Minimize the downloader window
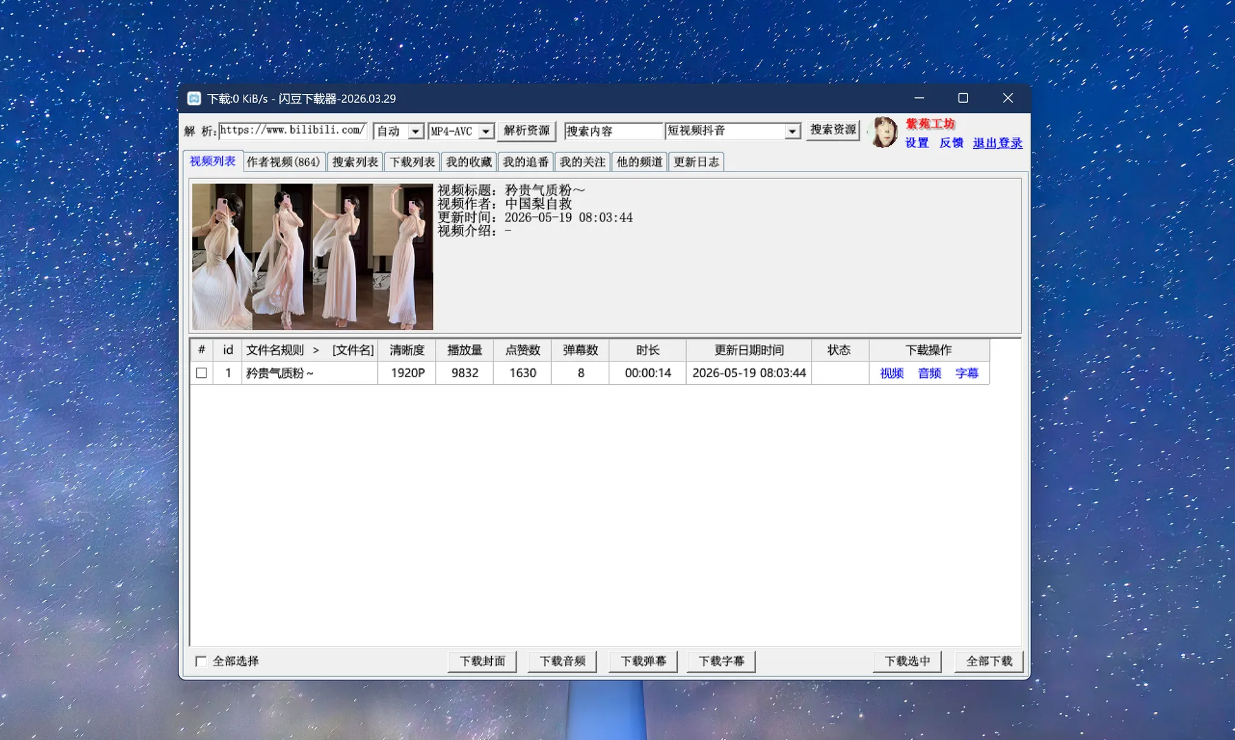The width and height of the screenshot is (1235, 740). (919, 98)
